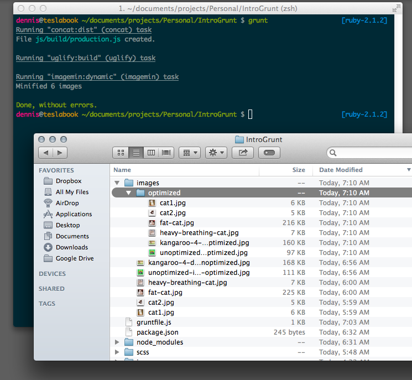The image size is (412, 380).
Task: Select cat2.jpg icon in optimized folder
Action: pos(152,213)
